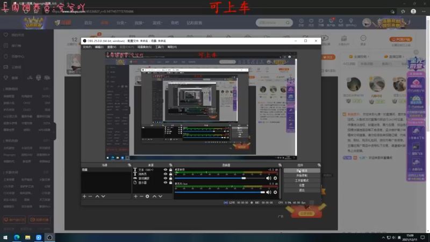Toggle visibility eye for 饲养员 text source

(x=166, y=174)
